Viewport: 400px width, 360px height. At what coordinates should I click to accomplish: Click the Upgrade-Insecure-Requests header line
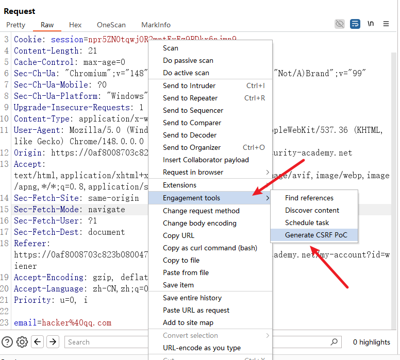(x=78, y=107)
